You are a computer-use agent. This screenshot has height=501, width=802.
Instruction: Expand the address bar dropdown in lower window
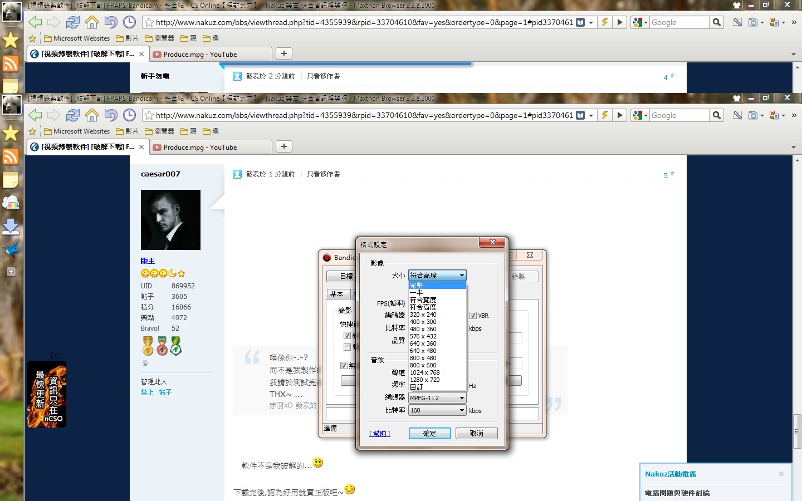click(x=591, y=115)
